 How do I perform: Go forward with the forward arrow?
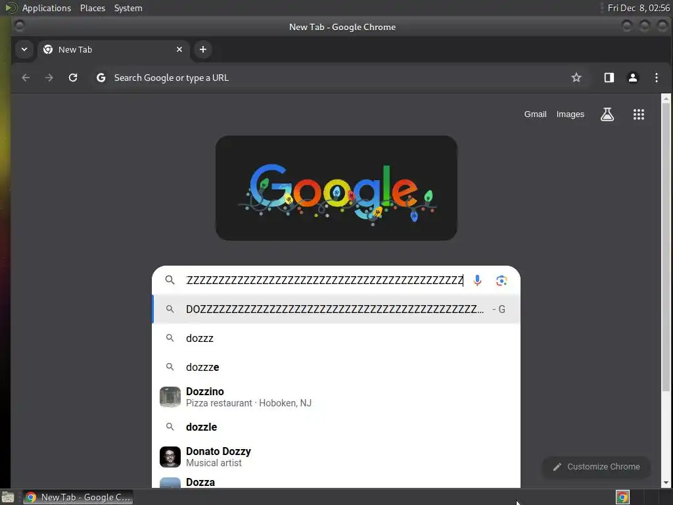(49, 78)
